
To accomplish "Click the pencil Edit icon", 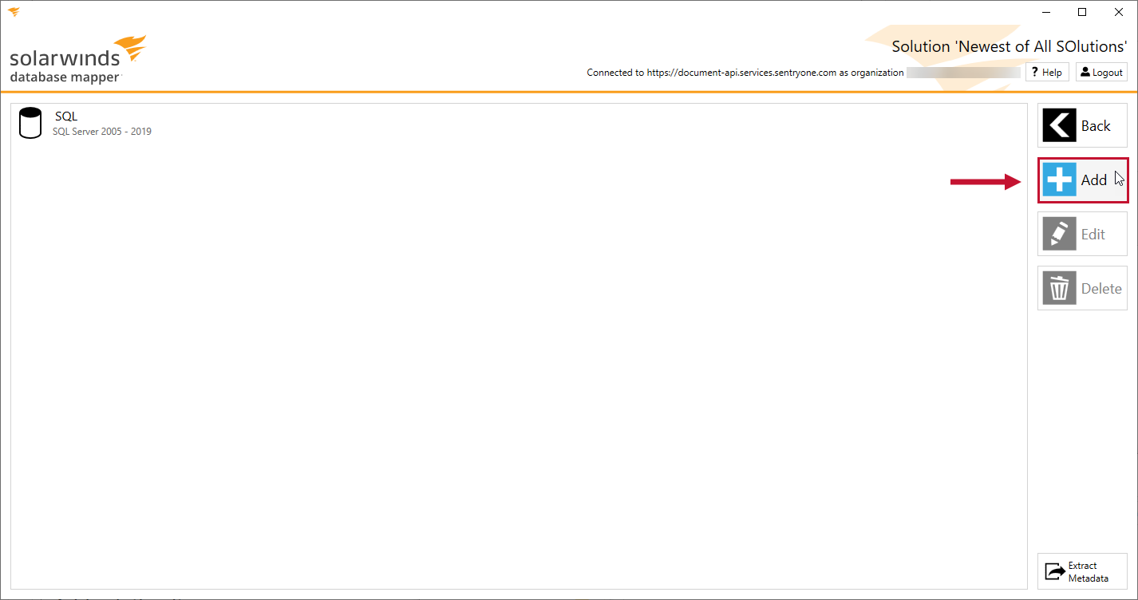I will (x=1059, y=234).
